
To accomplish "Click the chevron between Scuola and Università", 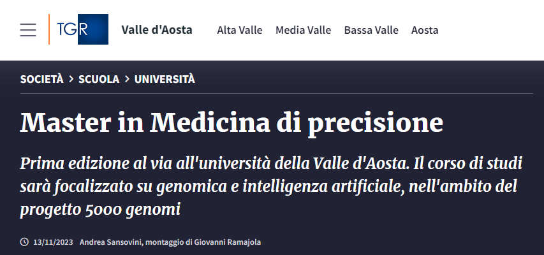I will click(127, 79).
